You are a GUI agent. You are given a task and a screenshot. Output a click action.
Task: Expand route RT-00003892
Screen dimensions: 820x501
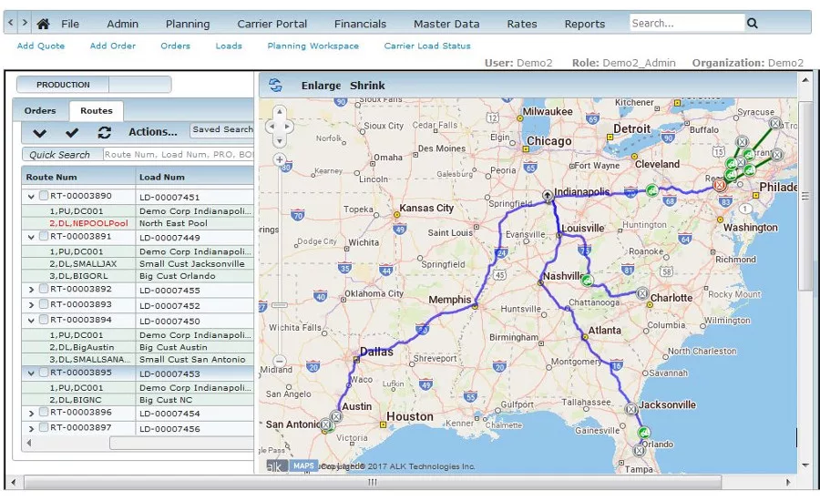31,290
